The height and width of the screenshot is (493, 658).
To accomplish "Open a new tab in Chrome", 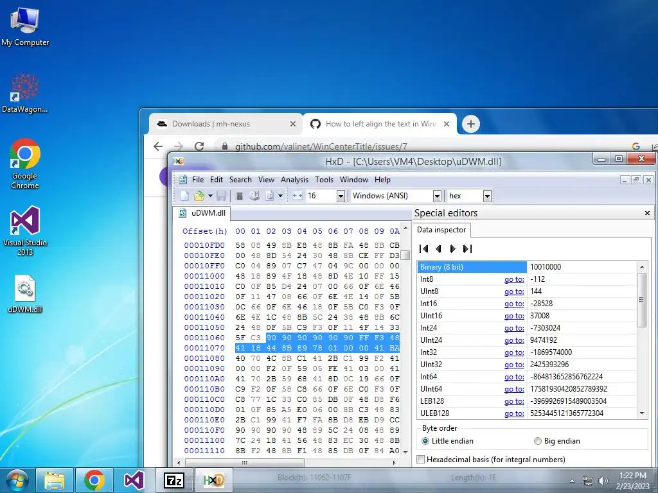I will [471, 124].
